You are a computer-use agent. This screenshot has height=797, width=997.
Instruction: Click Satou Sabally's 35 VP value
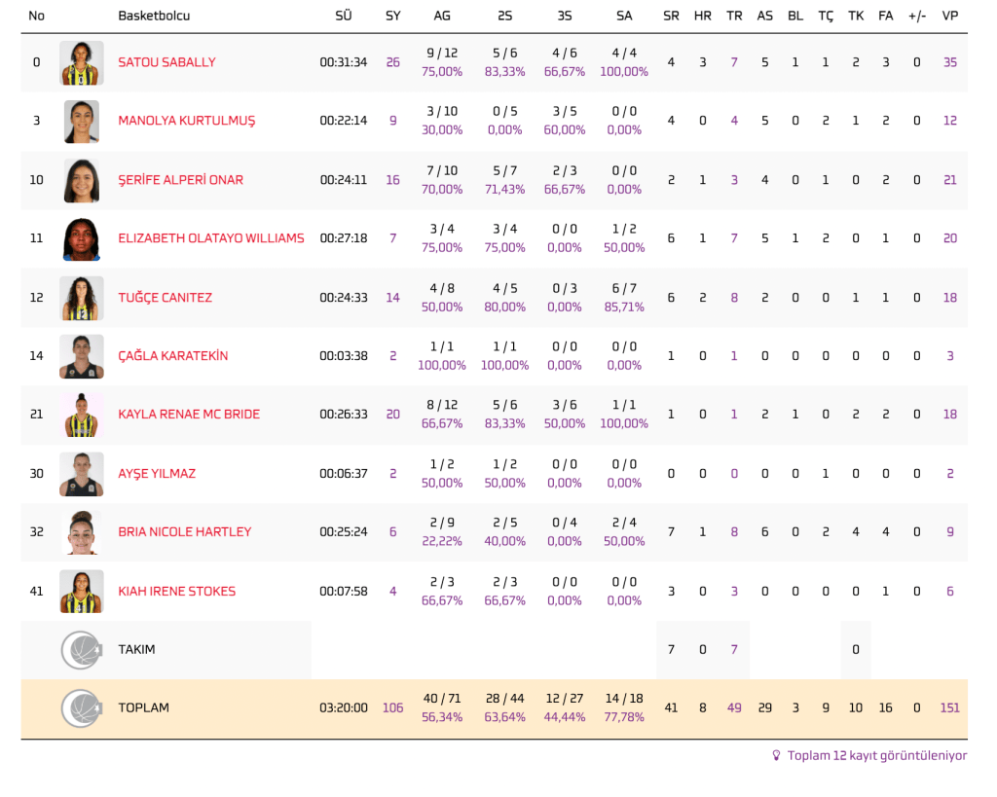click(949, 62)
